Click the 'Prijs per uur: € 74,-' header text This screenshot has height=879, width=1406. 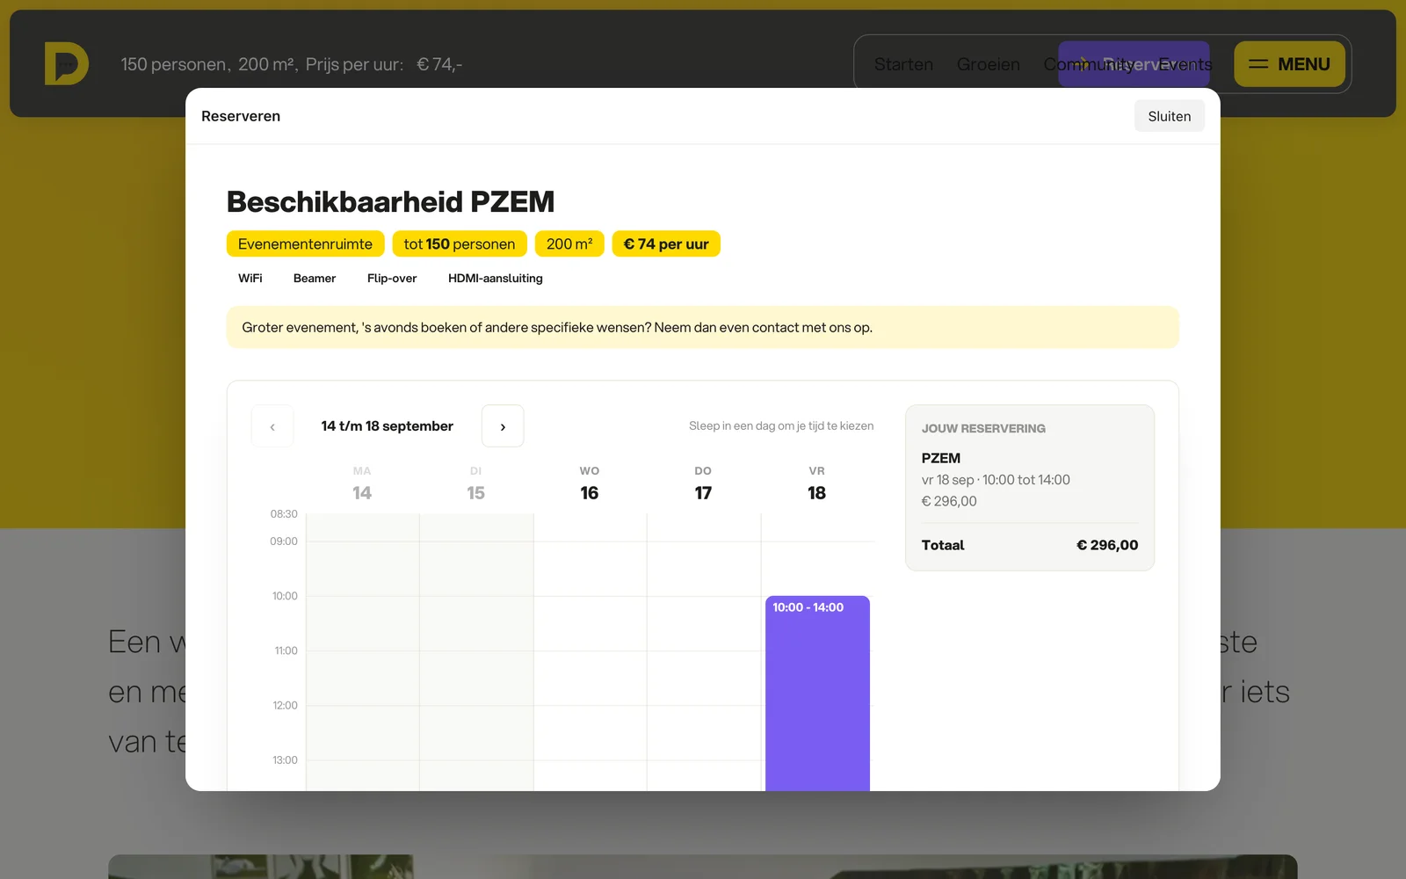tap(384, 64)
